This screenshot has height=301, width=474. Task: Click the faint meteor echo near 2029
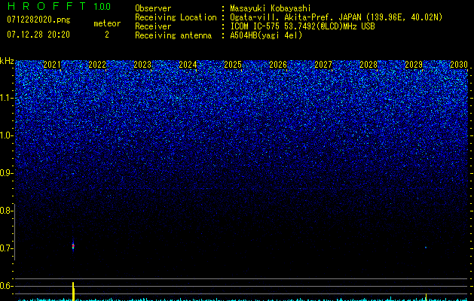point(426,248)
